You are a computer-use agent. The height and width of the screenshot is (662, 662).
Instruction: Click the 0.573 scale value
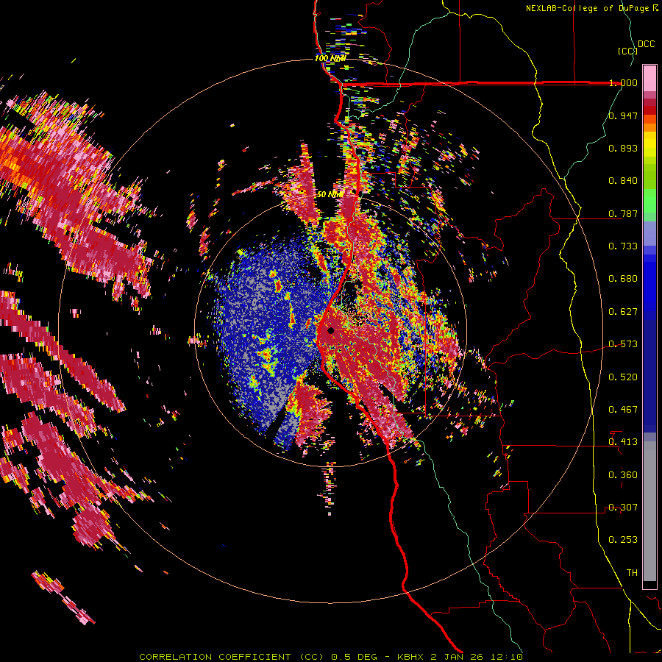pyautogui.click(x=623, y=344)
